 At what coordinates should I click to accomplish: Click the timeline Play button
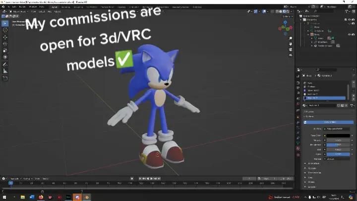(152, 179)
